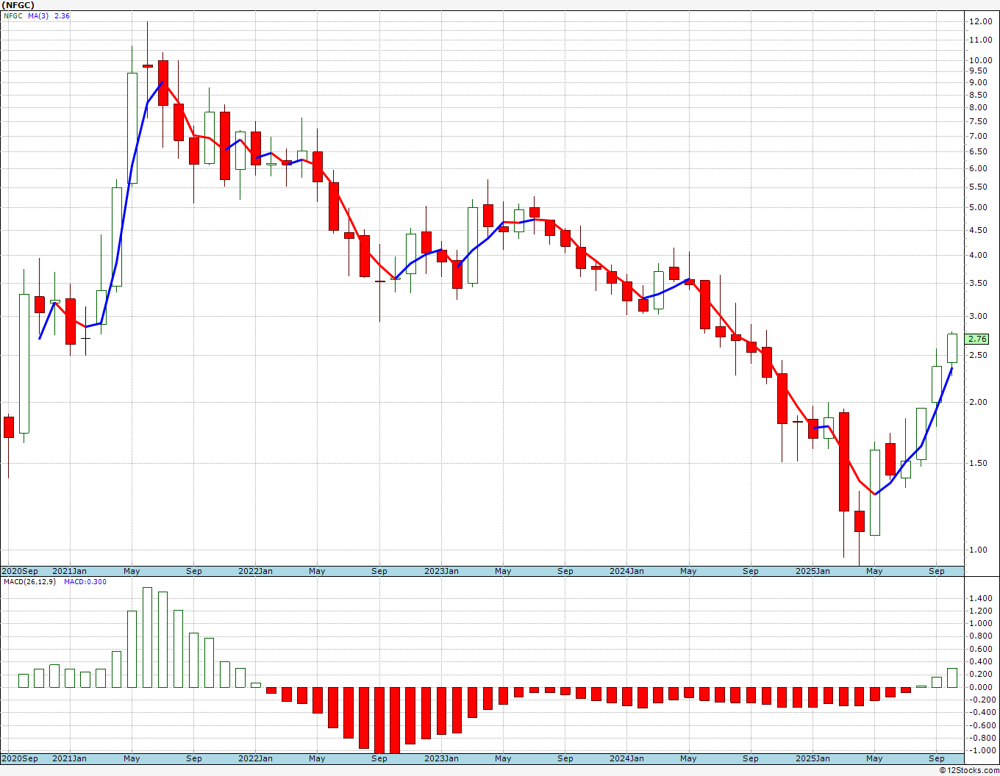The width and height of the screenshot is (1000, 776).
Task: Click 2023Jan on the MACD panel date axis
Action: pyautogui.click(x=441, y=758)
